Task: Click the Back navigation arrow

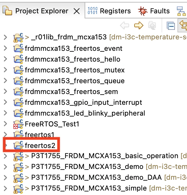Action: [x=125, y=25]
